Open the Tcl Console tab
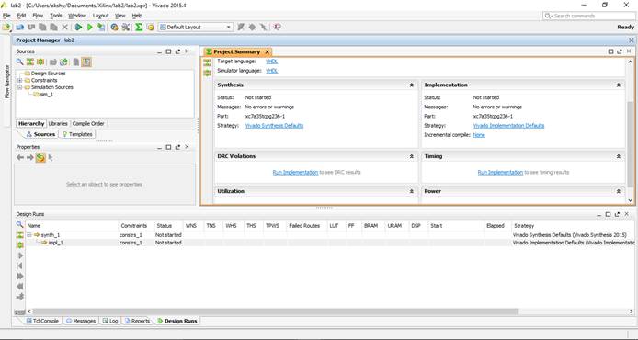This screenshot has height=340, width=638. click(42, 321)
